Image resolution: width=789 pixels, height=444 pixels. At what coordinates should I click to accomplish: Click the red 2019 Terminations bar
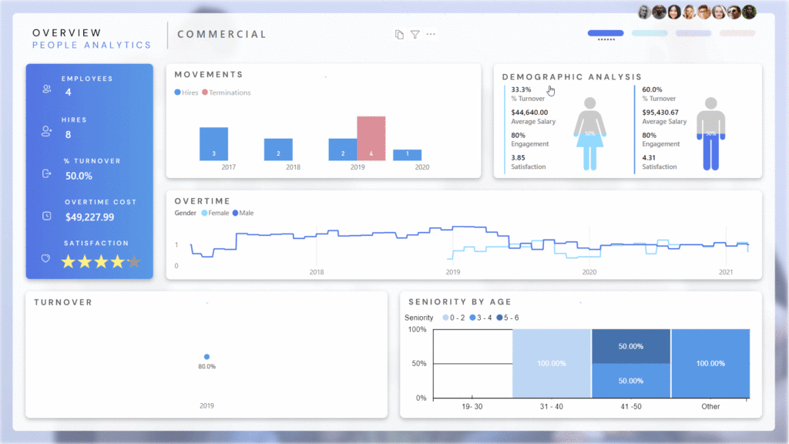pyautogui.click(x=371, y=139)
